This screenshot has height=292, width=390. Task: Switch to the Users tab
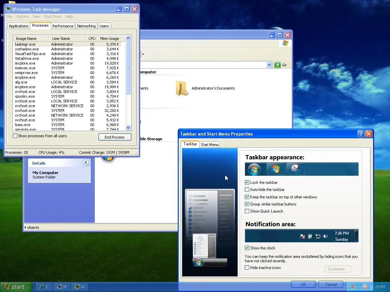(104, 26)
